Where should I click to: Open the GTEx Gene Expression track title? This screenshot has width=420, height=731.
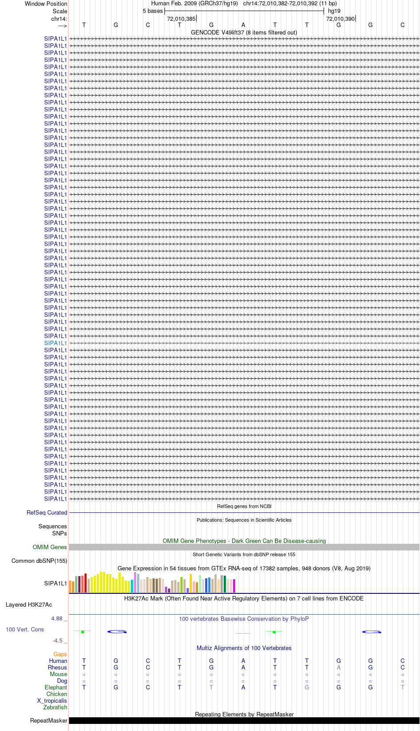244,568
